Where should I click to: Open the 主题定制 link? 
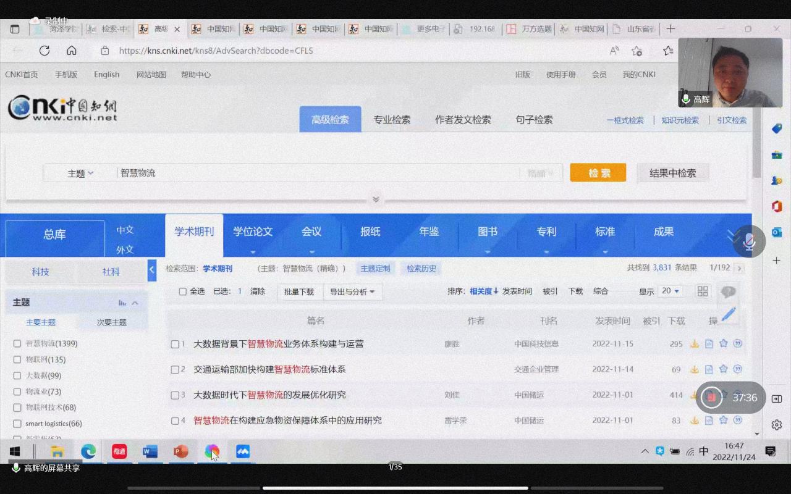[x=375, y=269]
